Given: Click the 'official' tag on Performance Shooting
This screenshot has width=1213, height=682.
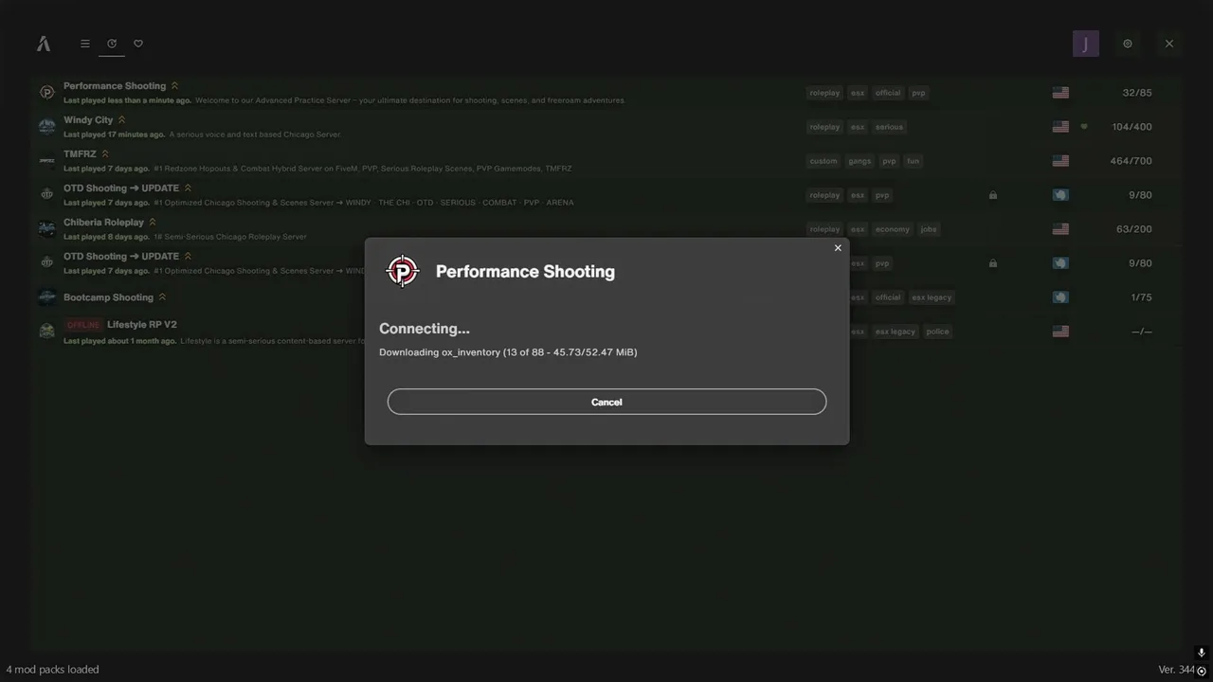Looking at the screenshot, I should click(888, 93).
